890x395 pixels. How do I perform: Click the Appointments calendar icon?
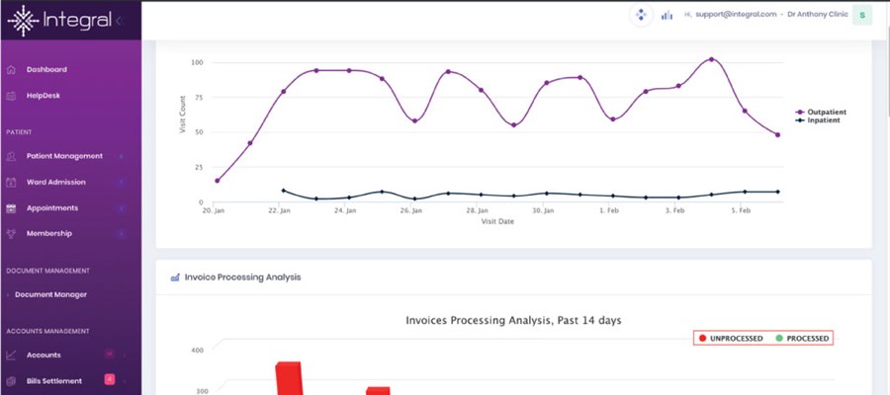click(11, 208)
